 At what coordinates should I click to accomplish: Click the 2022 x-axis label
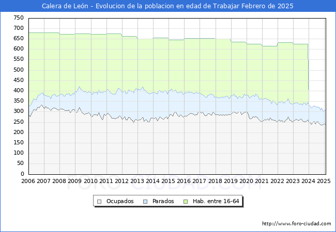point(277,181)
